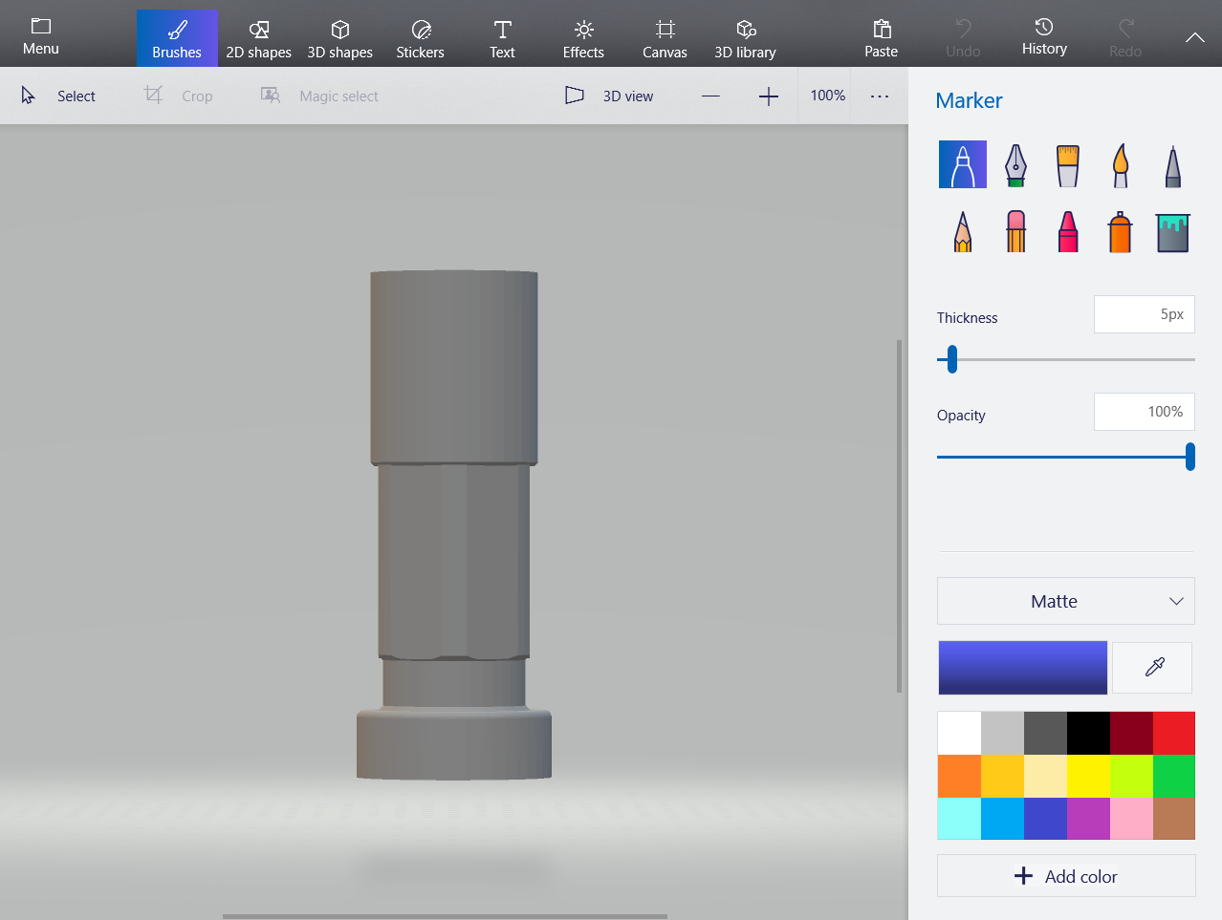Open the Matte material dropdown
This screenshot has height=920, width=1222.
[1065, 601]
